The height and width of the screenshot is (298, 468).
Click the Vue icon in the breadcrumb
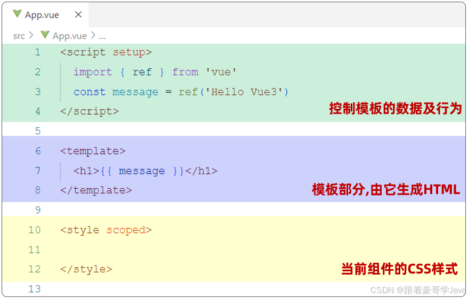click(45, 35)
